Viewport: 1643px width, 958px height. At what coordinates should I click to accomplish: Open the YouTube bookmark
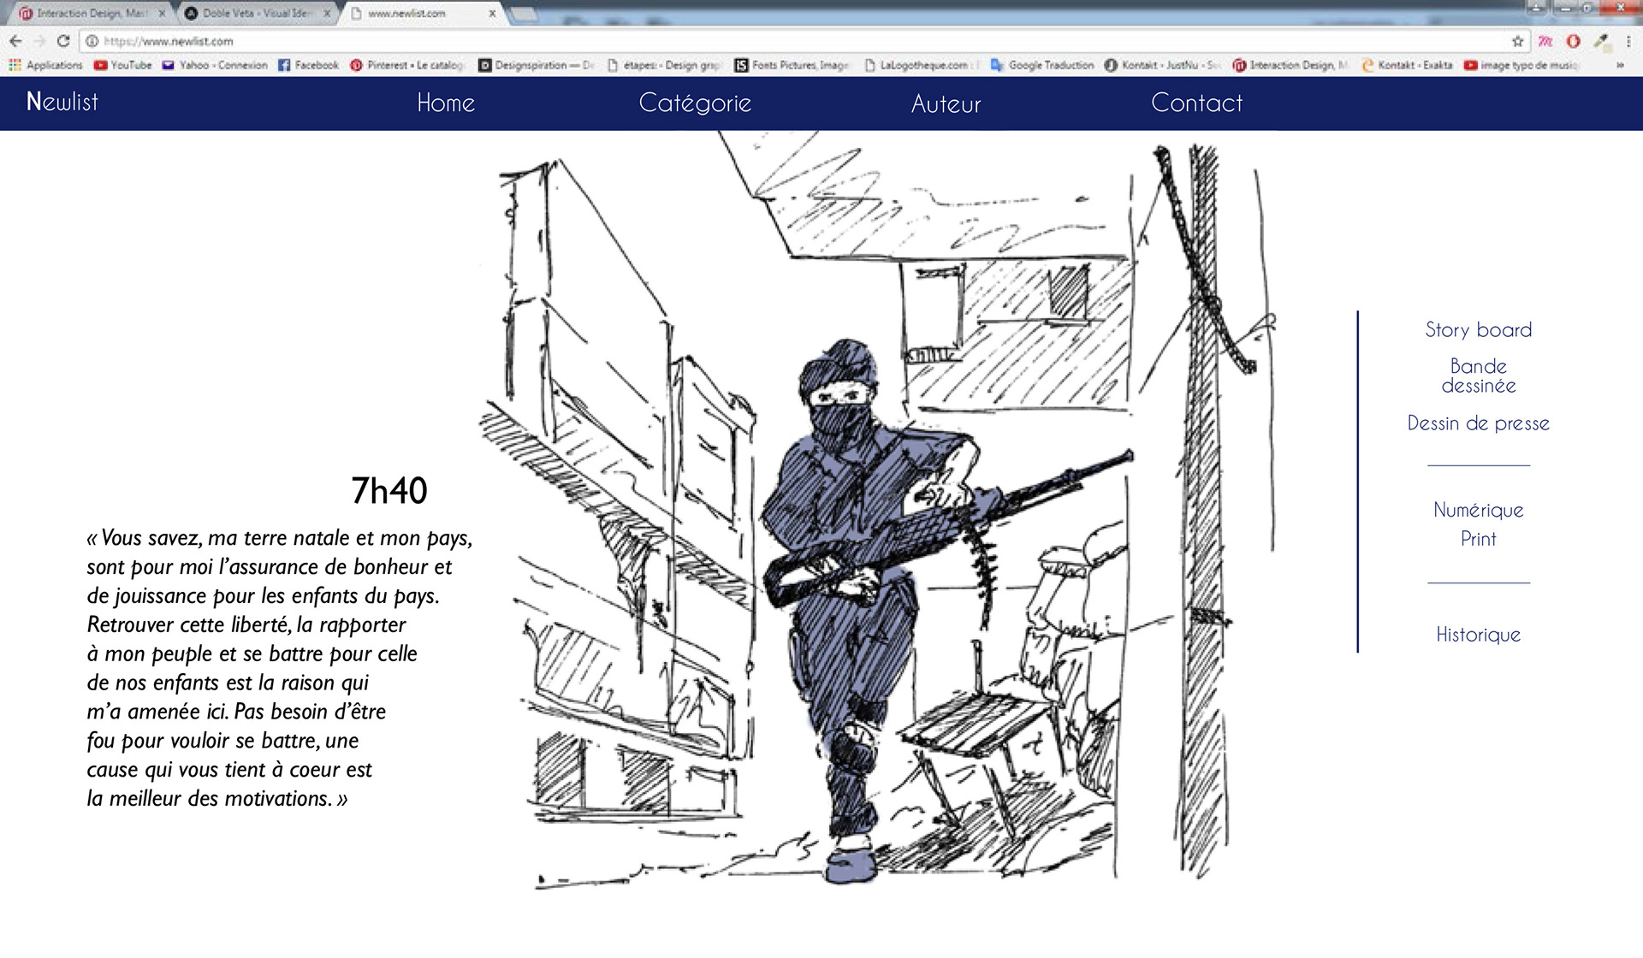pos(122,65)
